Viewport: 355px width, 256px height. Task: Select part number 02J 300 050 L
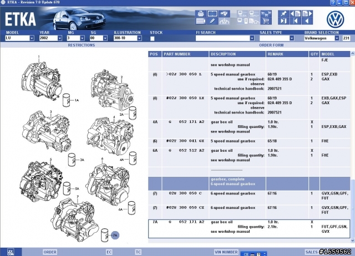(x=184, y=74)
